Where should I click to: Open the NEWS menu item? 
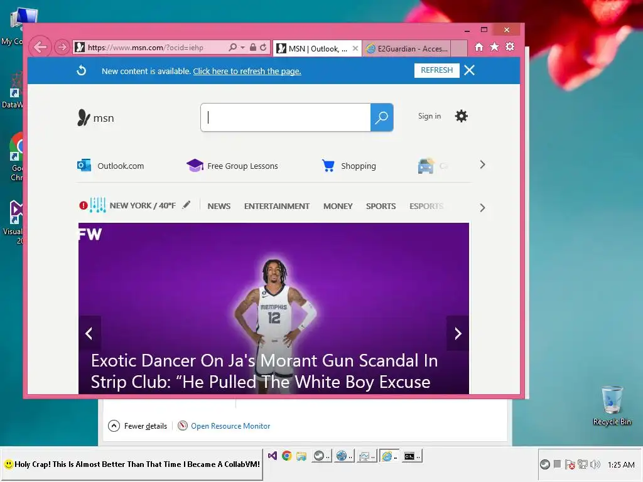click(x=219, y=206)
